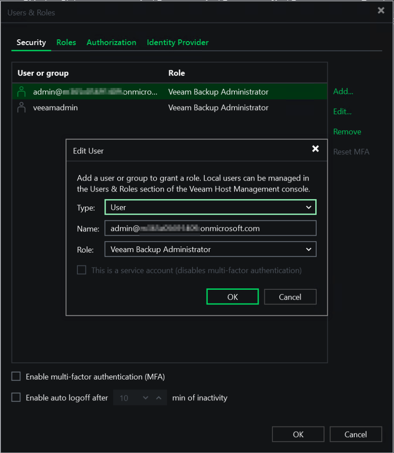
Task: Cancel the Edit User dialog
Action: [x=290, y=297]
